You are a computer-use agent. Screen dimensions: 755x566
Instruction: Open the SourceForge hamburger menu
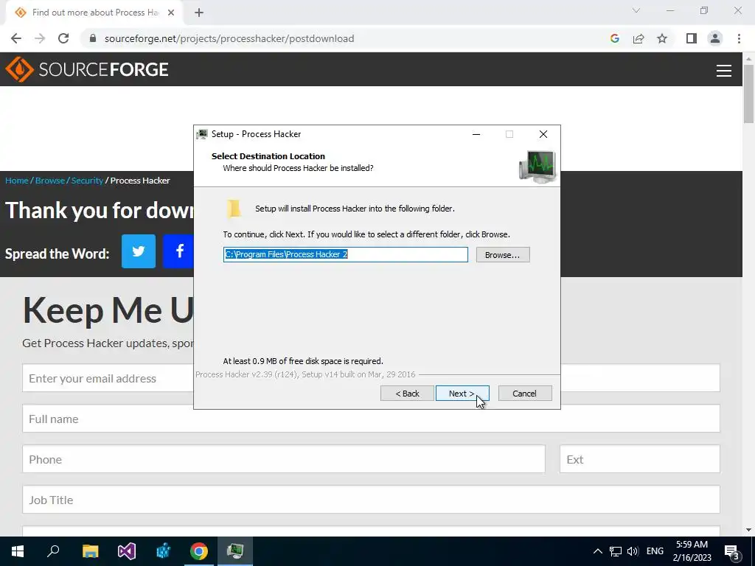724,71
